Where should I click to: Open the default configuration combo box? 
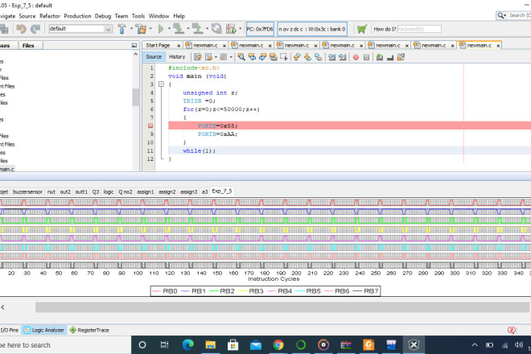pos(80,29)
